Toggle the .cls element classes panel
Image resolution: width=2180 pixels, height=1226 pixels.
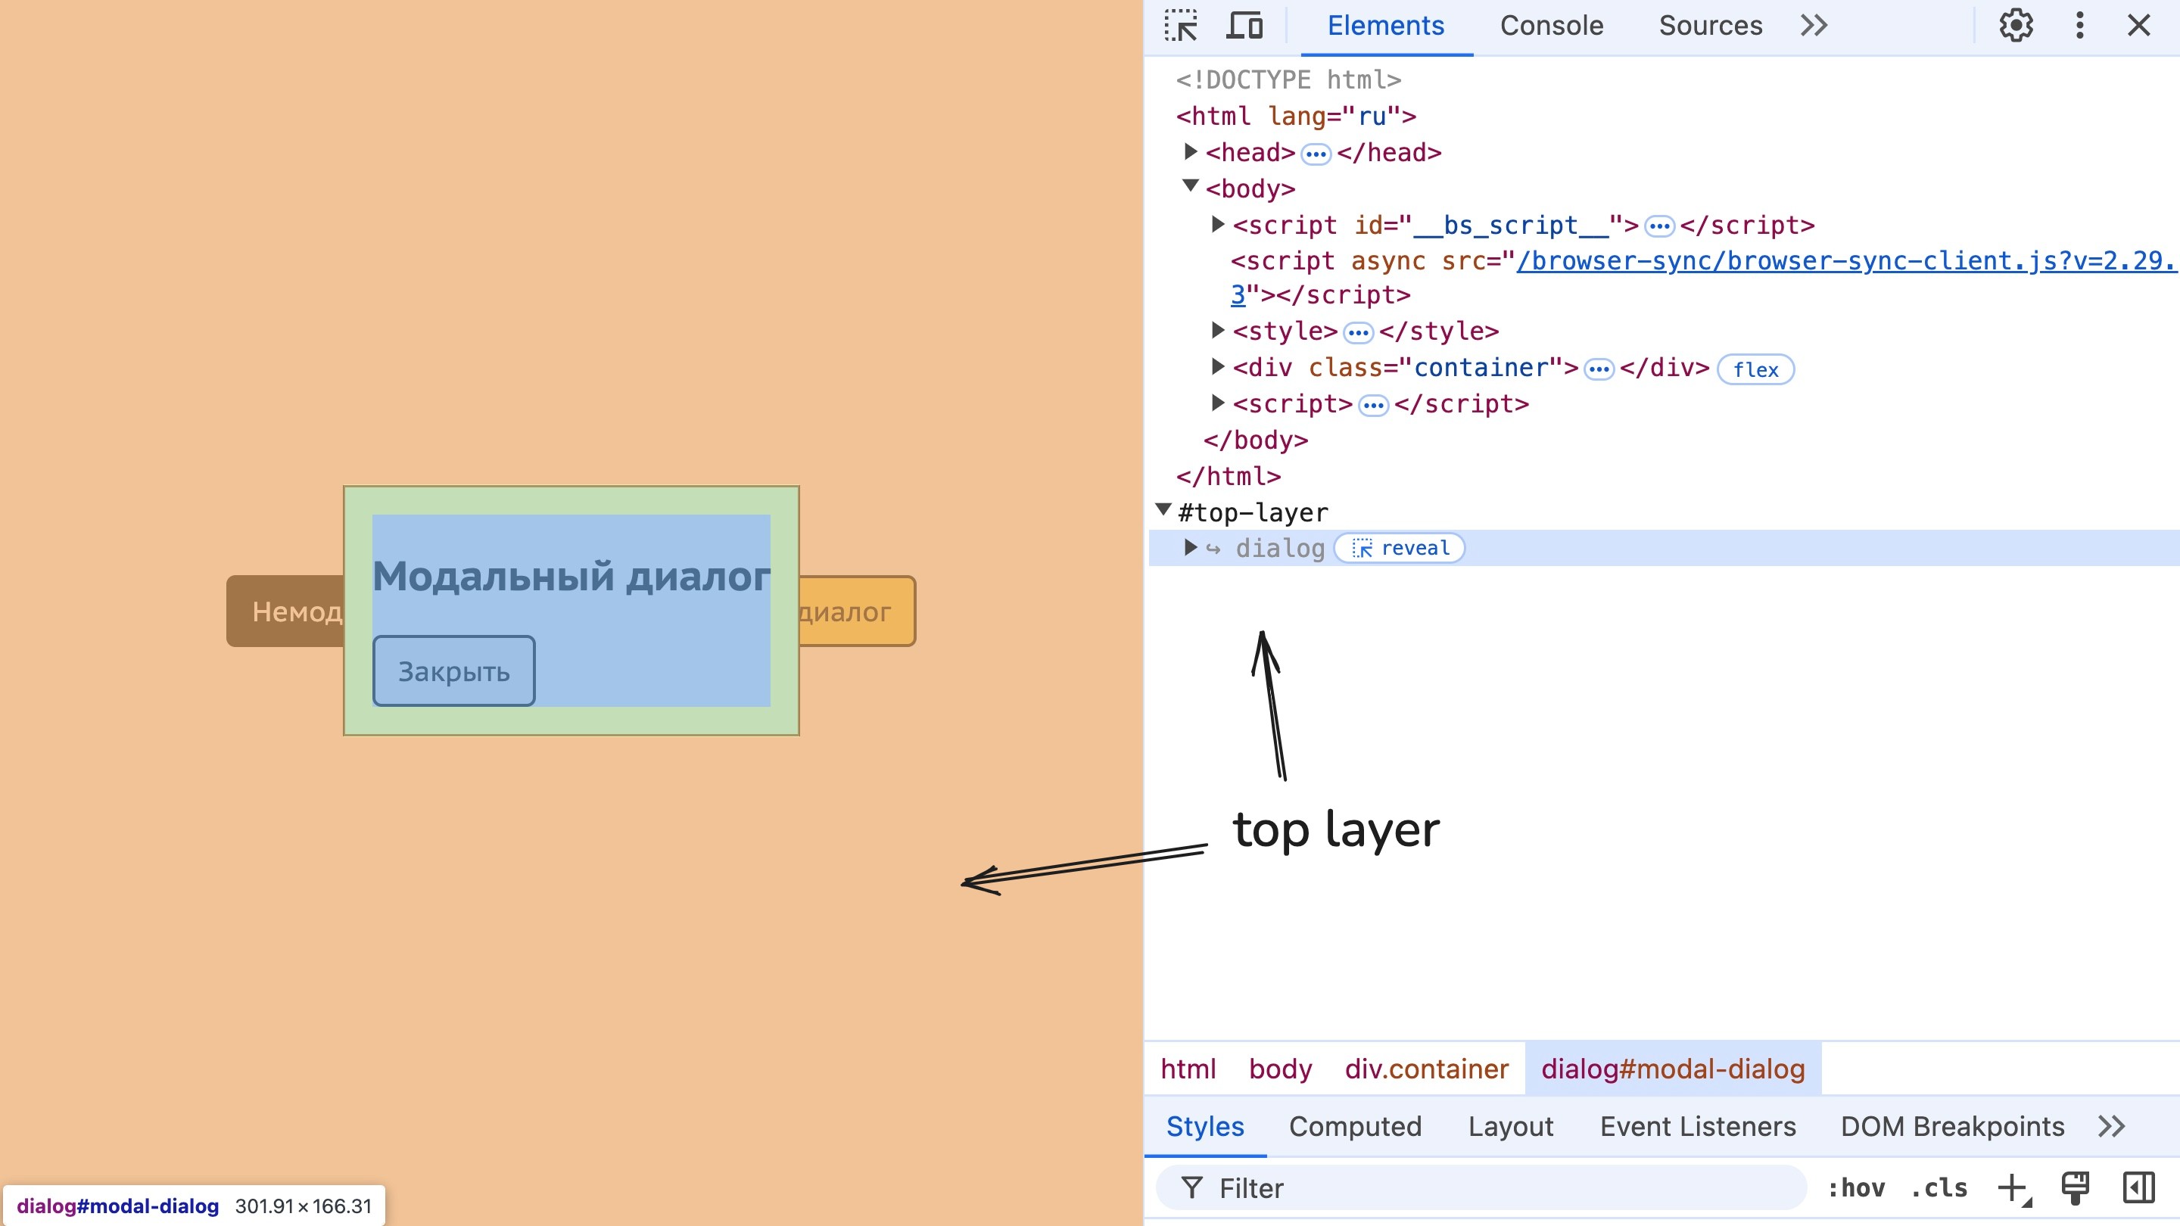point(1939,1188)
